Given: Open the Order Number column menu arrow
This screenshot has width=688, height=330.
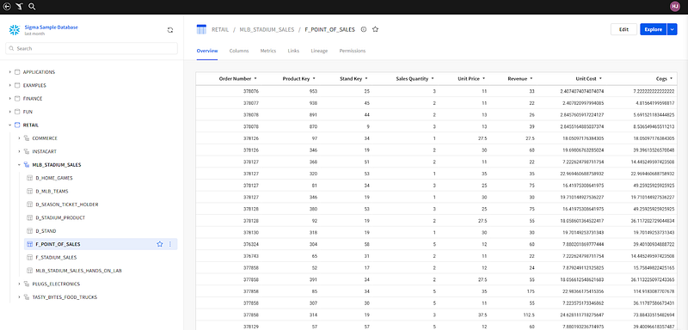Looking at the screenshot, I should click(x=255, y=78).
